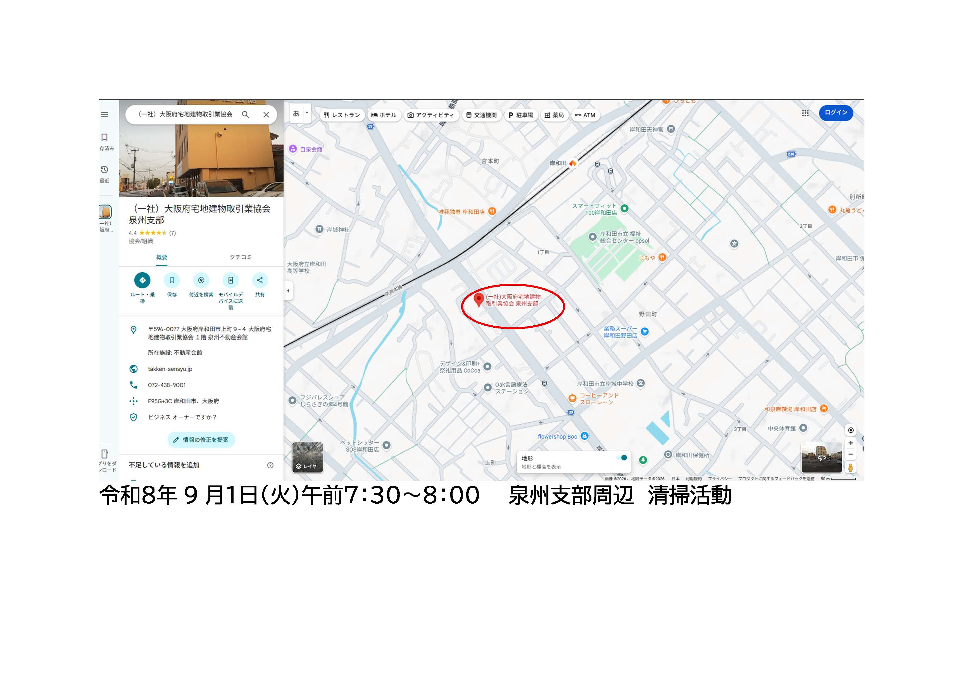Filter map by 駐車場 chip

[521, 115]
